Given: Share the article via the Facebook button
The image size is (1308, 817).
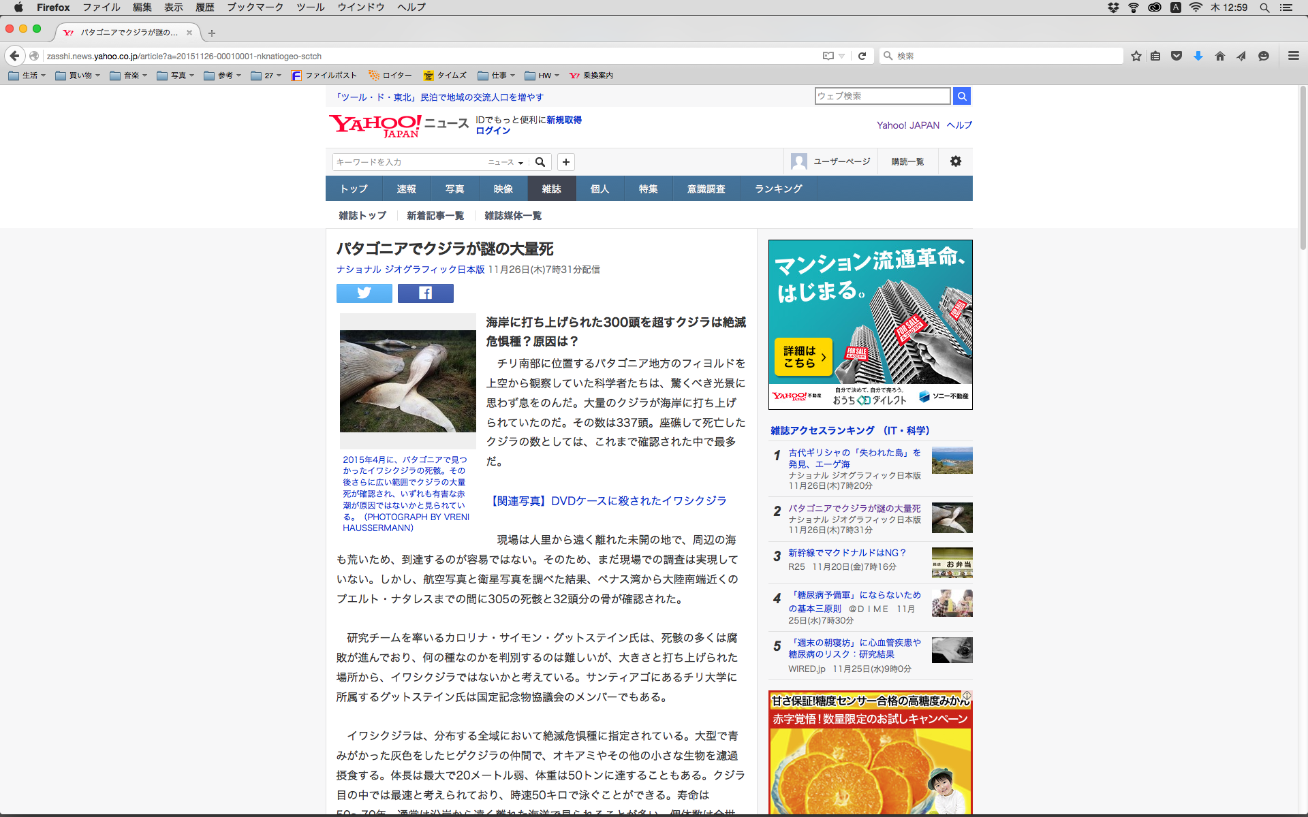Looking at the screenshot, I should 425,293.
